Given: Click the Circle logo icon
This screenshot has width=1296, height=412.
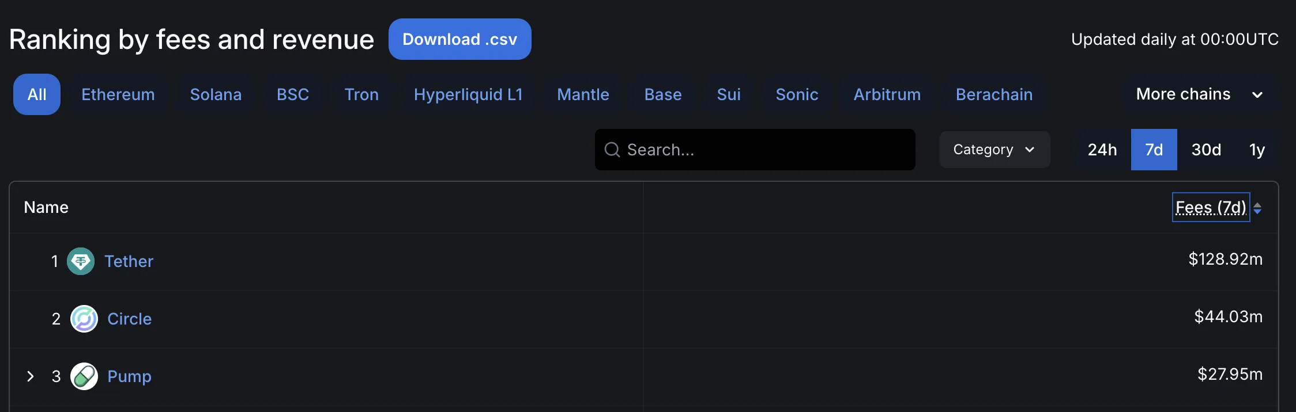Looking at the screenshot, I should pos(84,319).
